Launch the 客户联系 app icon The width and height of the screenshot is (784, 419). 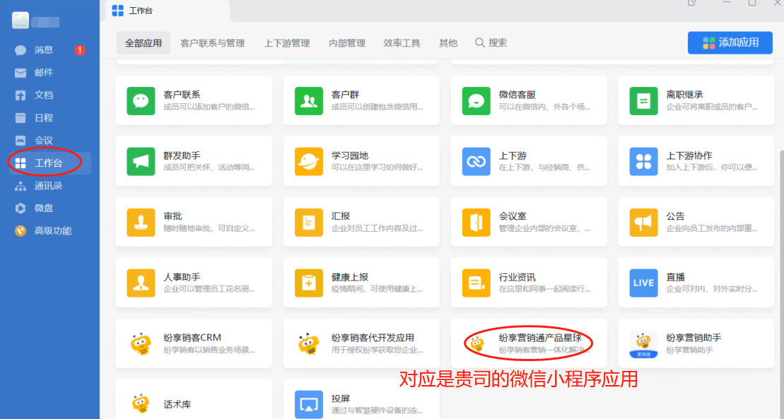click(x=141, y=100)
